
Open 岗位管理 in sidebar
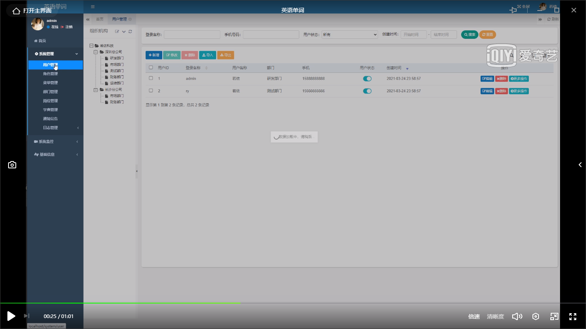50,100
